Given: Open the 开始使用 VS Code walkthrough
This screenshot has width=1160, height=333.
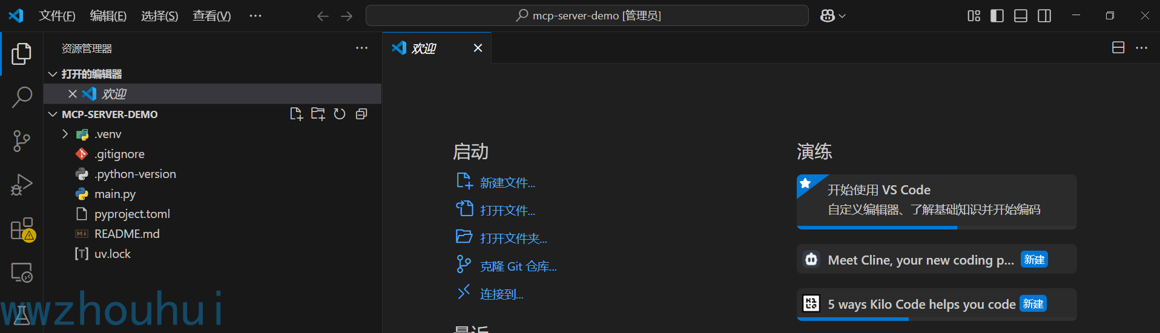Looking at the screenshot, I should [937, 202].
